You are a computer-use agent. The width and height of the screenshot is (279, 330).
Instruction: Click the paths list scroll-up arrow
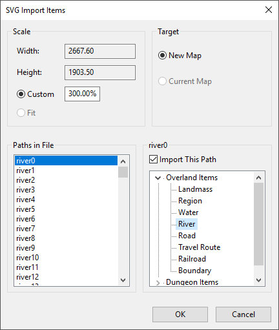click(123, 161)
